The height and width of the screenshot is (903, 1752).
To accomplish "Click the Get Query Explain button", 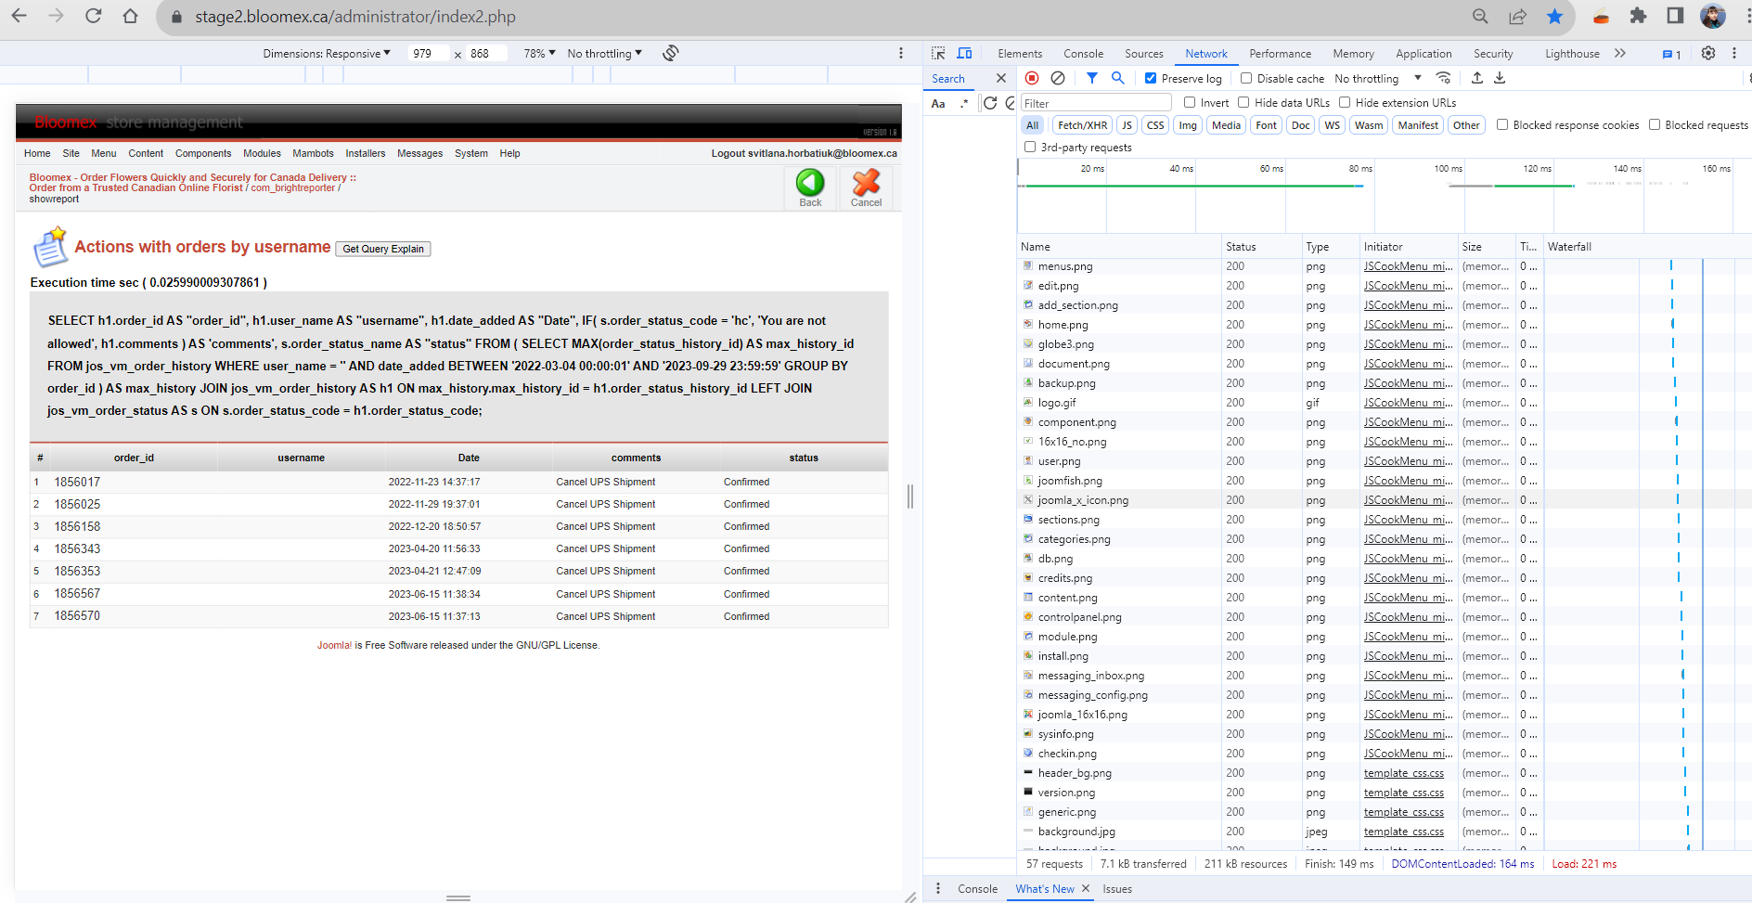I will click(383, 249).
